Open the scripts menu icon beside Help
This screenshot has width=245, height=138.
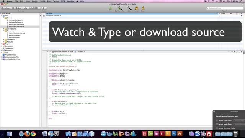[x=77, y=1]
